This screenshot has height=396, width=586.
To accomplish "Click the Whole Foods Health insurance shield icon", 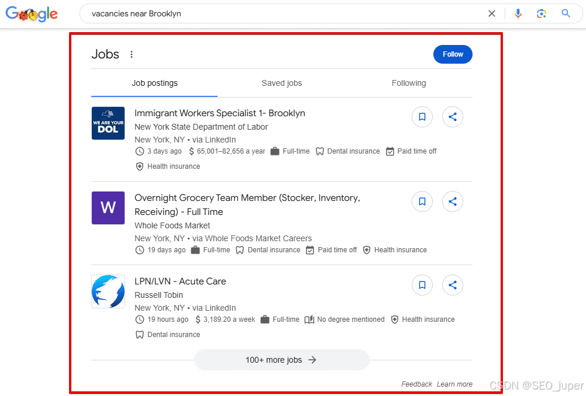I will [367, 250].
